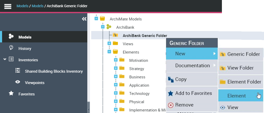This screenshot has height=113, width=264.
Task: Open the hamburger main menu
Action: coord(8,6)
